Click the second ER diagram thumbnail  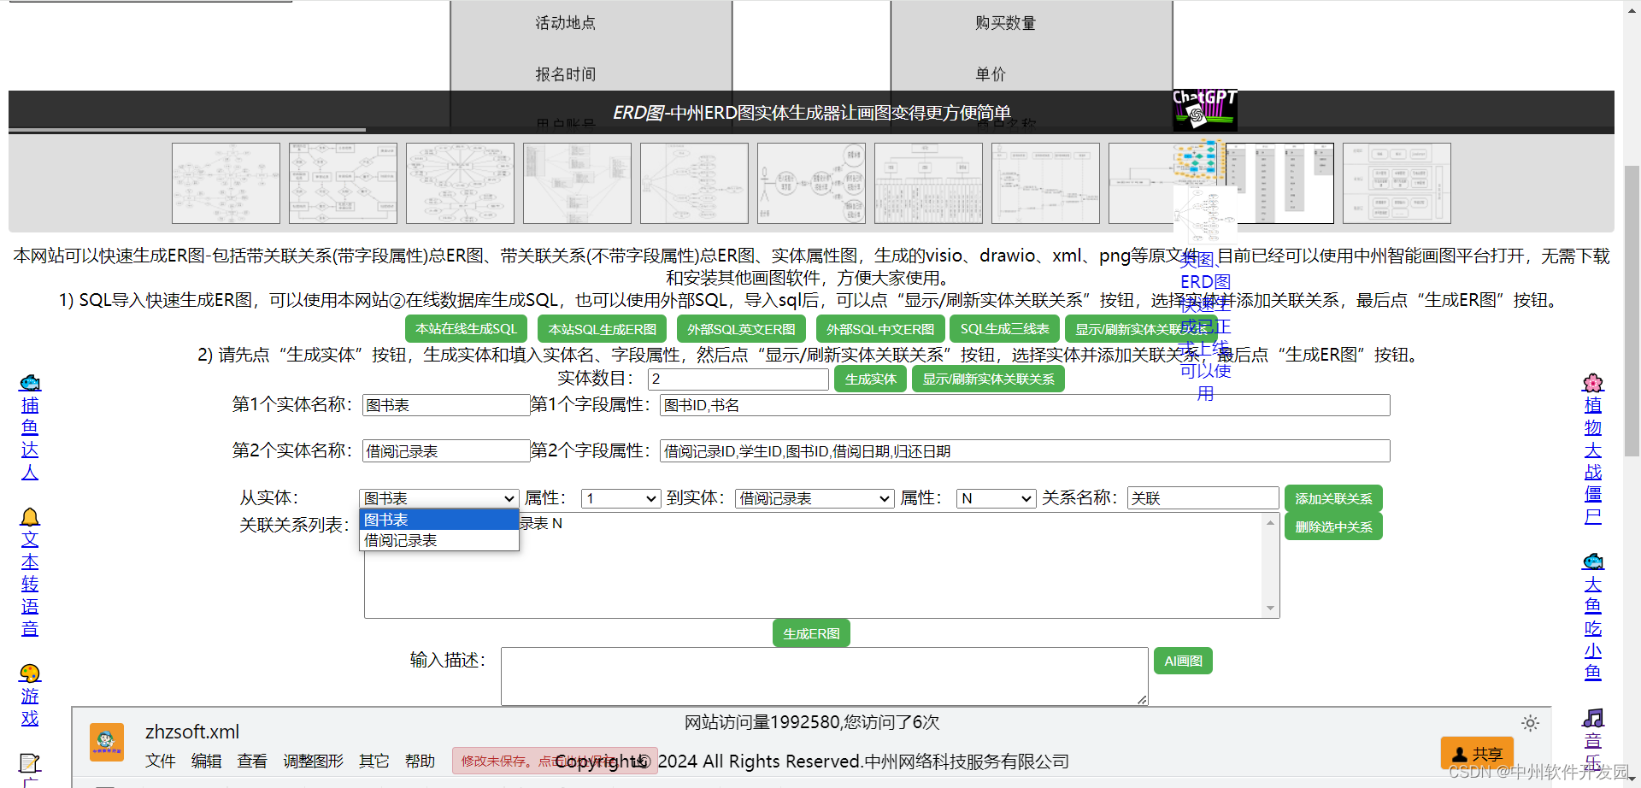(x=343, y=183)
